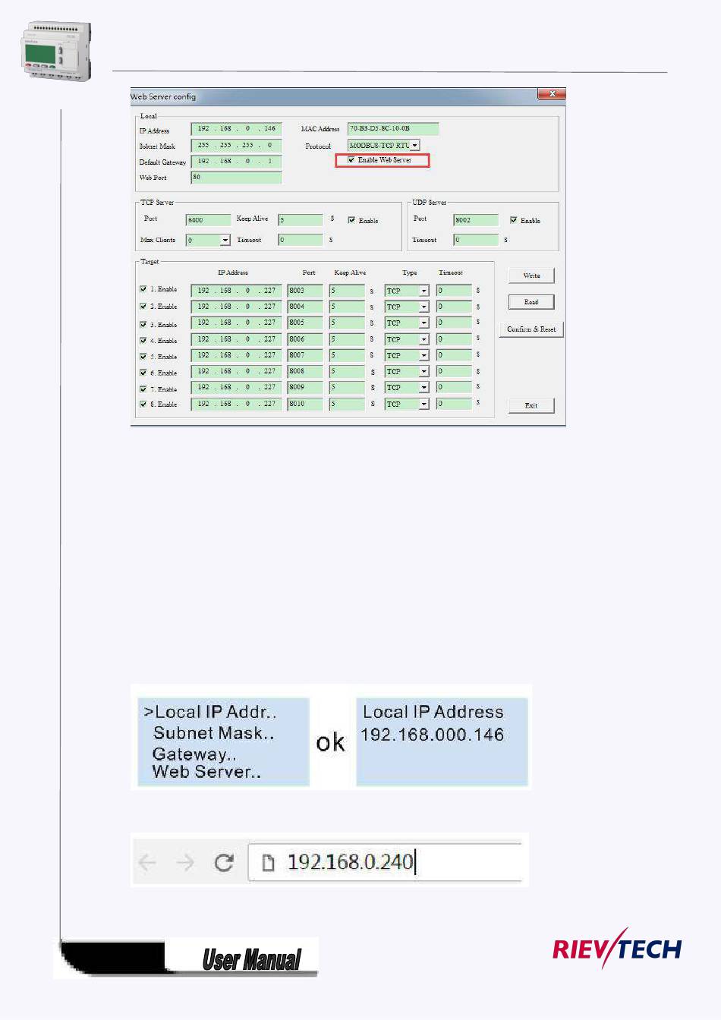The width and height of the screenshot is (721, 1020).
Task: Close the Web Server config dialog
Action: click(552, 94)
